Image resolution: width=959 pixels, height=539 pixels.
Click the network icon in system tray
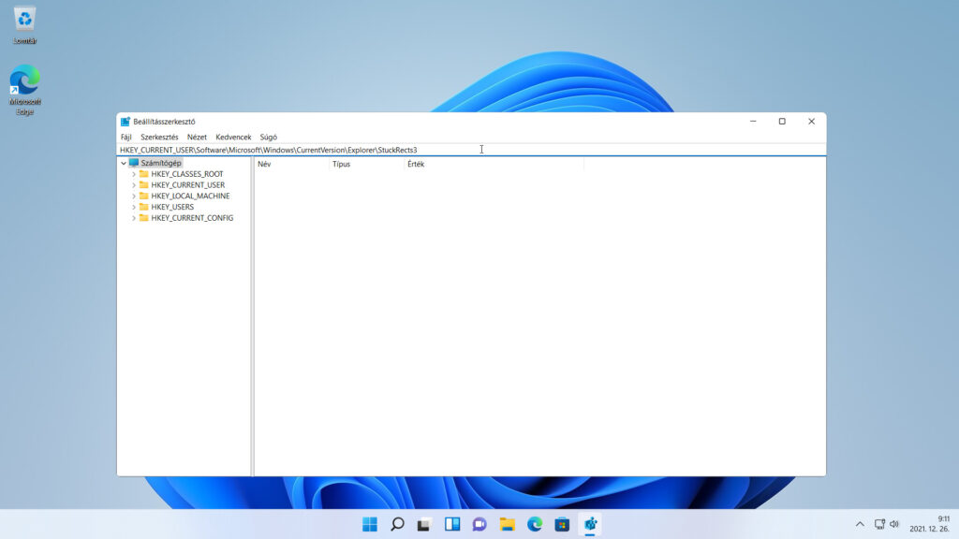(x=879, y=524)
